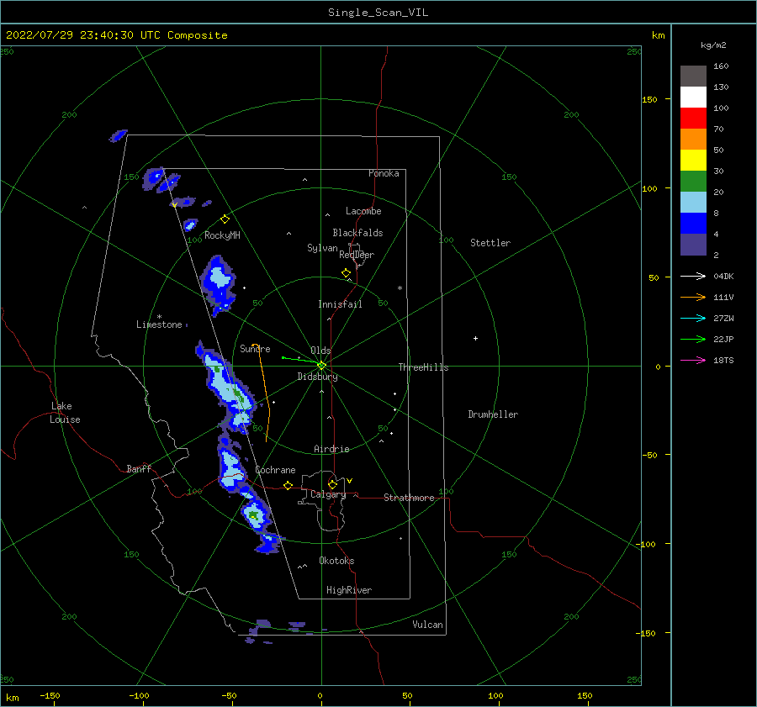Click the white 100-130 legend swatch

[693, 97]
